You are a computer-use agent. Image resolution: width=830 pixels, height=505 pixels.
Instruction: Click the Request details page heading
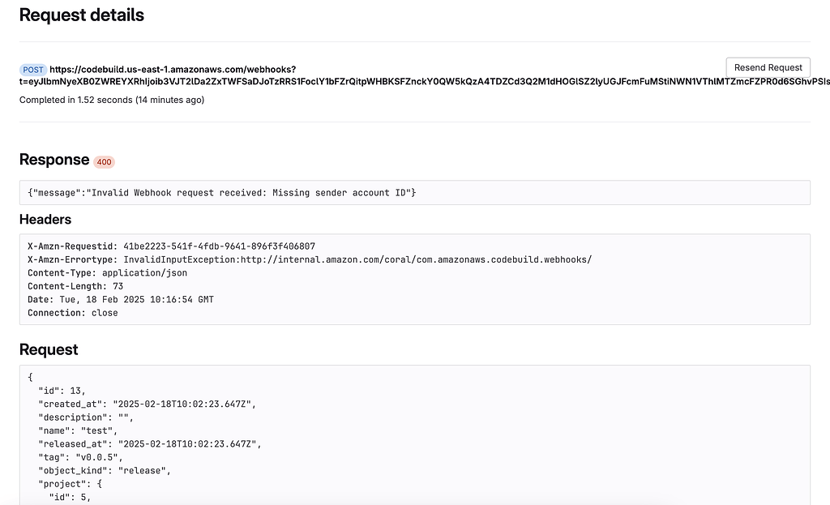pos(81,15)
